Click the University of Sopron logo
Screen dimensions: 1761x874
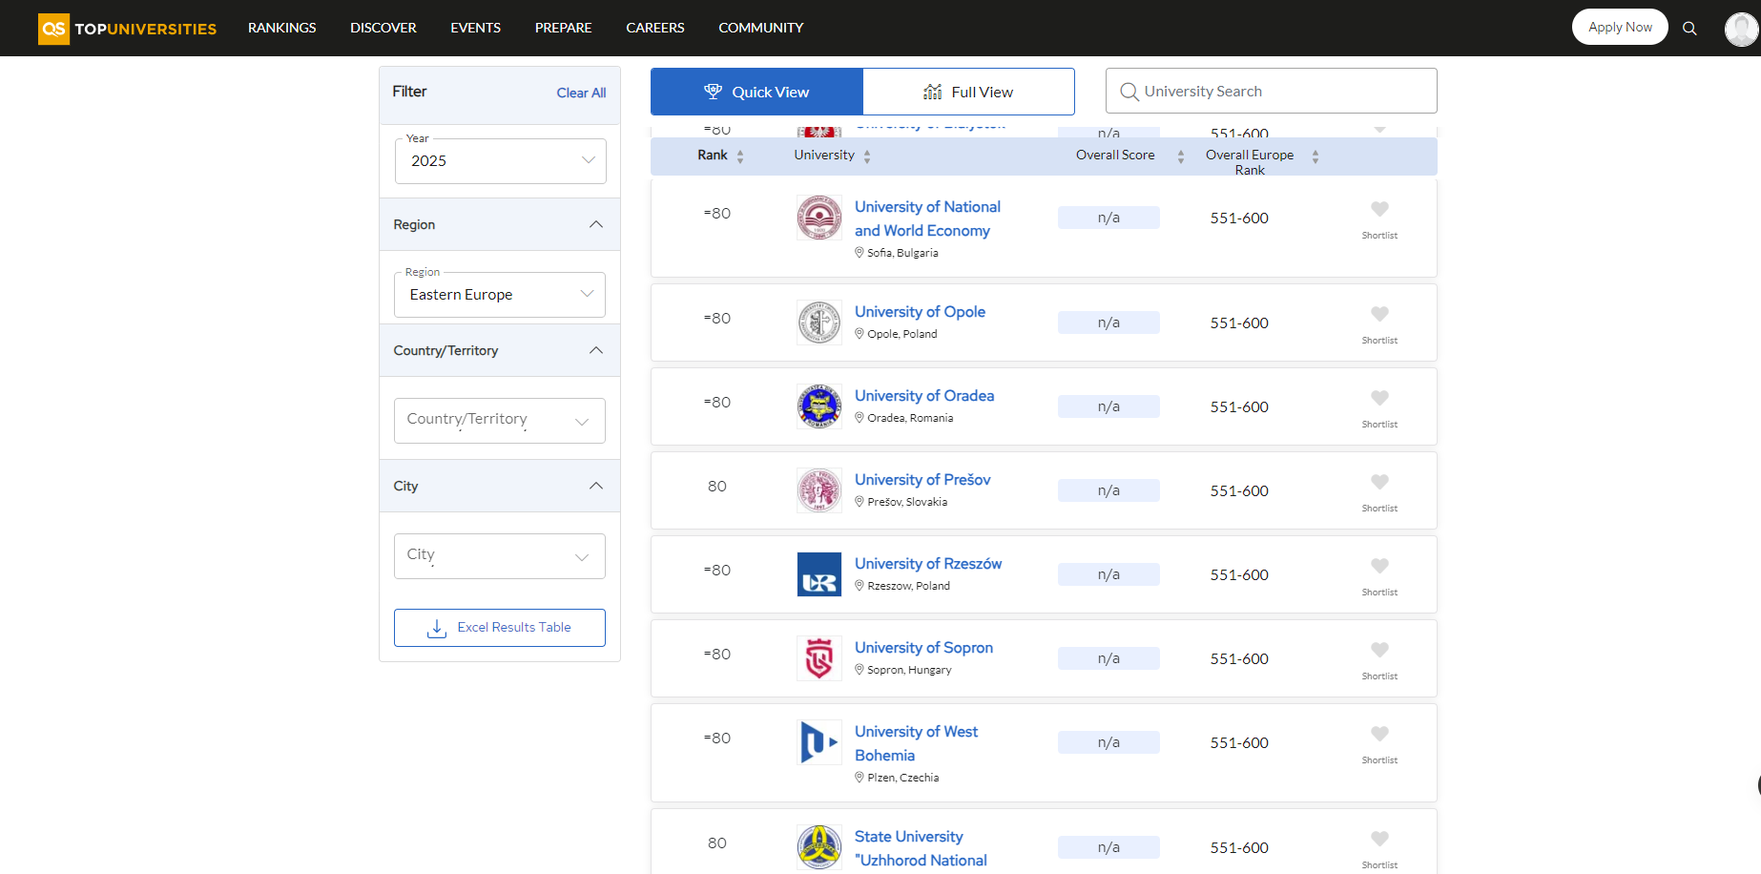pos(819,658)
